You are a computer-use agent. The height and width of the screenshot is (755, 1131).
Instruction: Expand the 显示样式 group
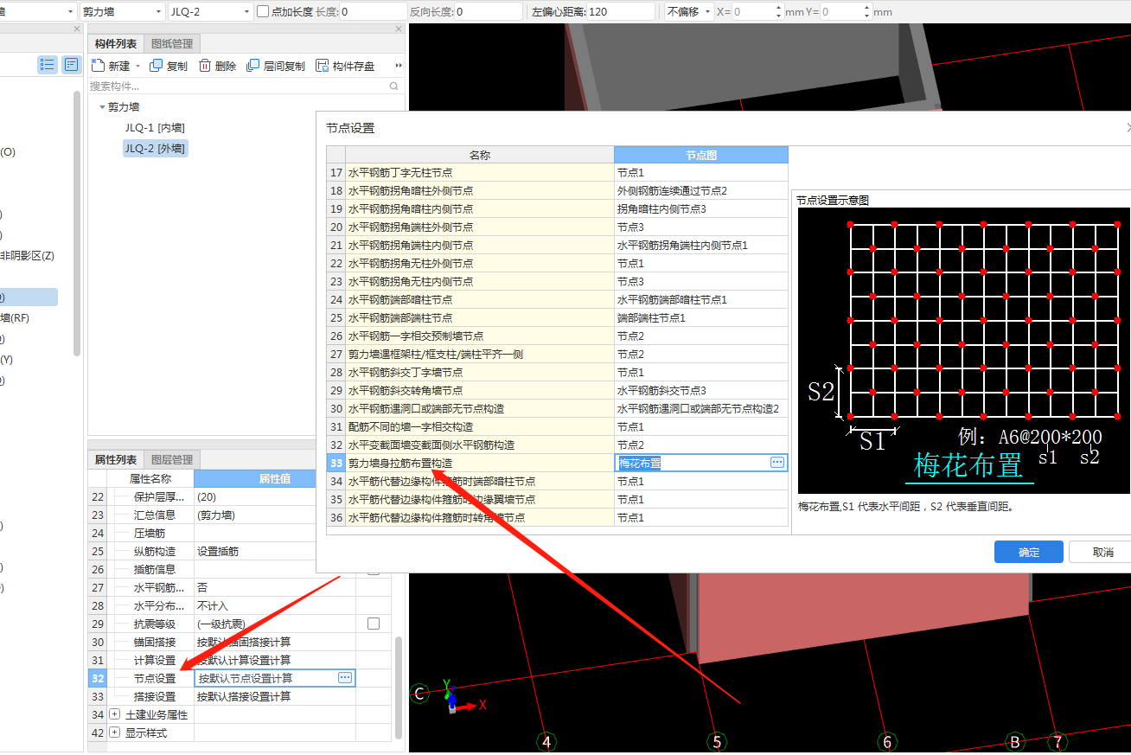[x=115, y=733]
